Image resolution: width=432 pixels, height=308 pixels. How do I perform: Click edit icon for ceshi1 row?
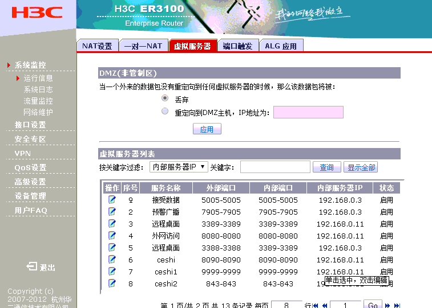(112, 271)
